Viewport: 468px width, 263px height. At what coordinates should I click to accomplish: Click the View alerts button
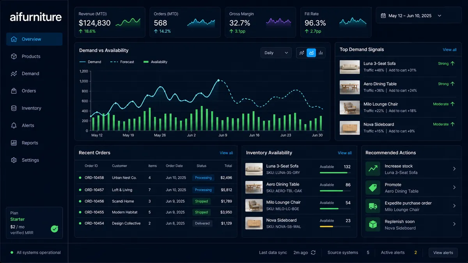coord(443,252)
